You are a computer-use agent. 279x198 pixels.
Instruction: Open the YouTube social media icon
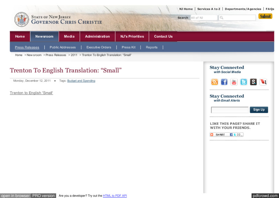pos(234,82)
